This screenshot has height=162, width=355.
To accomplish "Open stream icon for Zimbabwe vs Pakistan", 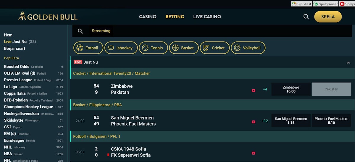I will point(254,90).
